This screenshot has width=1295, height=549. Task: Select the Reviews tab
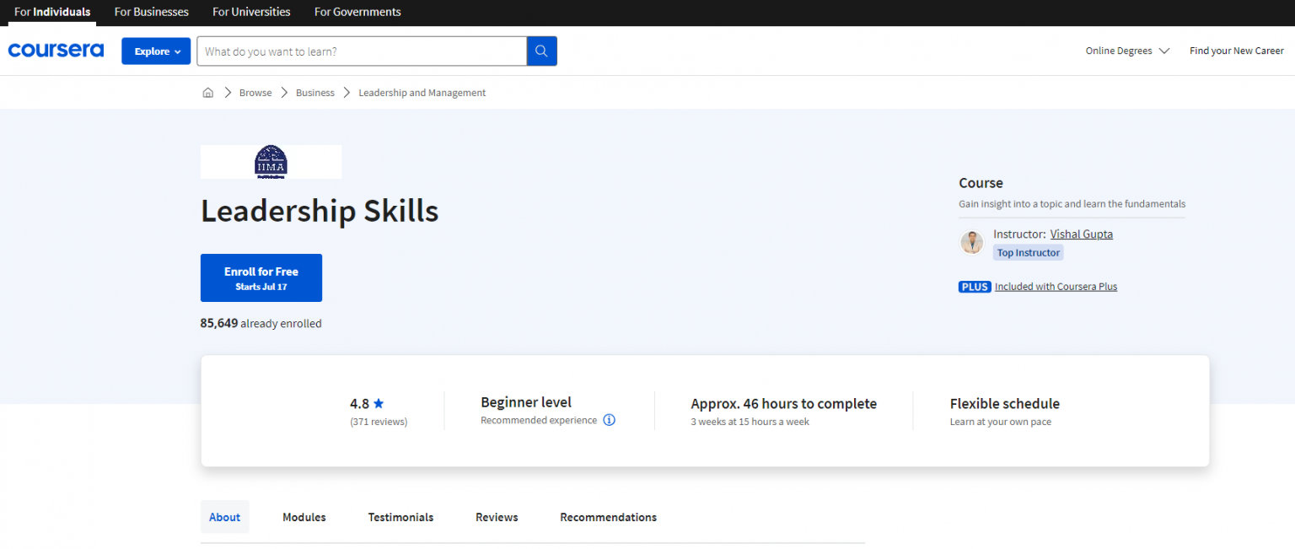pos(497,517)
